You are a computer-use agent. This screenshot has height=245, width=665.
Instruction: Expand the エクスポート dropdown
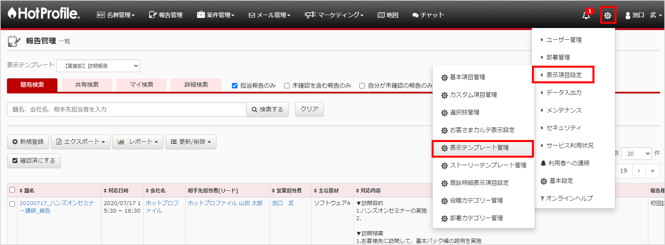[x=81, y=142]
